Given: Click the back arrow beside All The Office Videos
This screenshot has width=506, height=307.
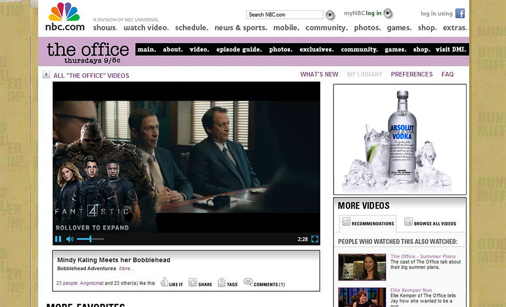Looking at the screenshot, I should pos(46,74).
